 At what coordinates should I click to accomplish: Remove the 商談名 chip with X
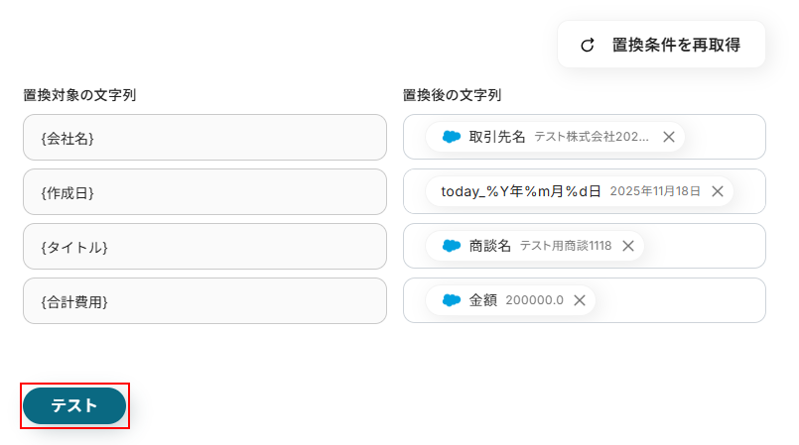coord(628,246)
